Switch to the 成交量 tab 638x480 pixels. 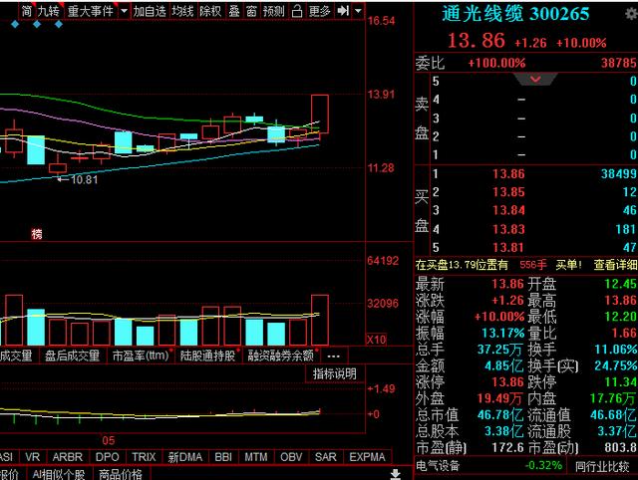coord(16,356)
